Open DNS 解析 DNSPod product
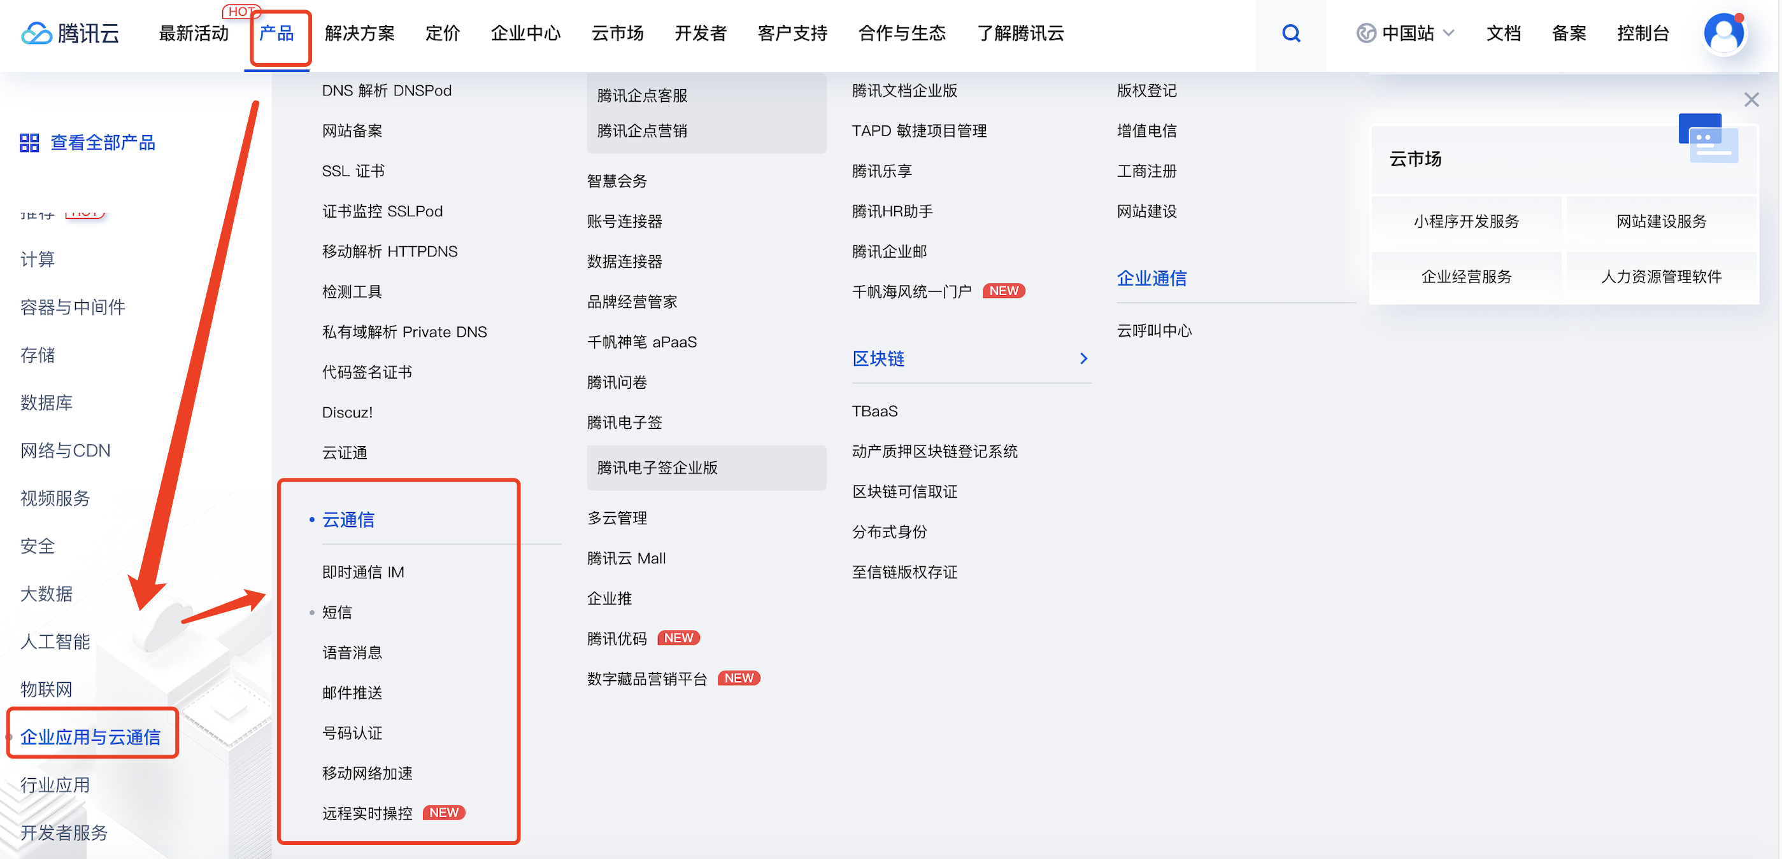Screen dimensions: 1782x859 coord(386,90)
